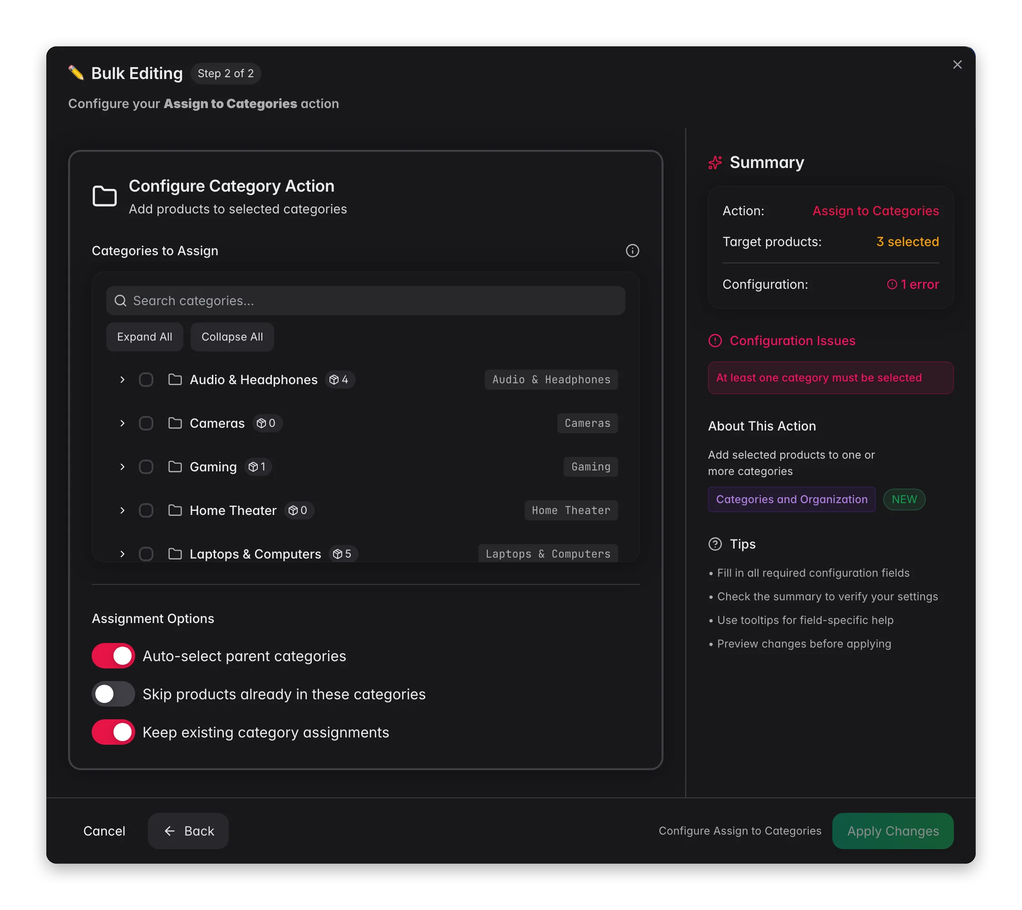Screen dimensions: 1022x910
Task: Click the 1 error configuration status
Action: [913, 285]
